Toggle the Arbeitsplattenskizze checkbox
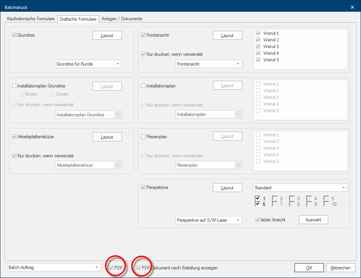Viewport: 361px width, 278px height. click(14, 137)
